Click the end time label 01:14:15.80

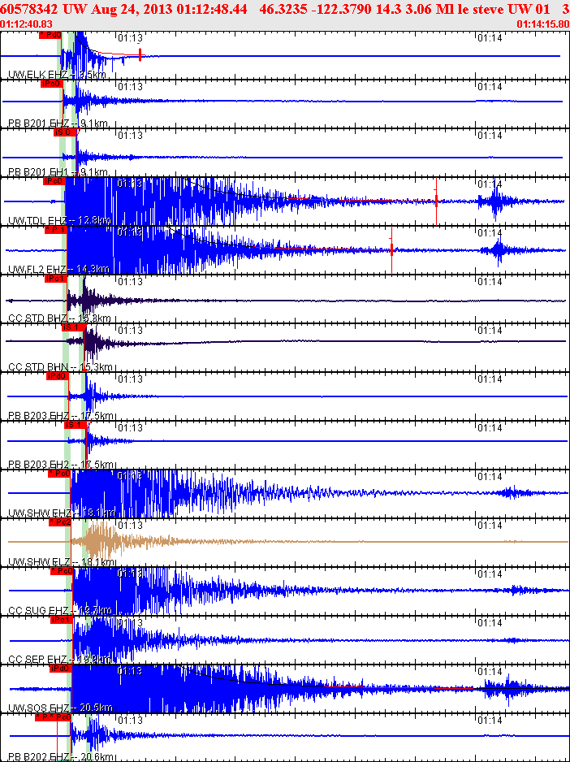click(x=543, y=24)
